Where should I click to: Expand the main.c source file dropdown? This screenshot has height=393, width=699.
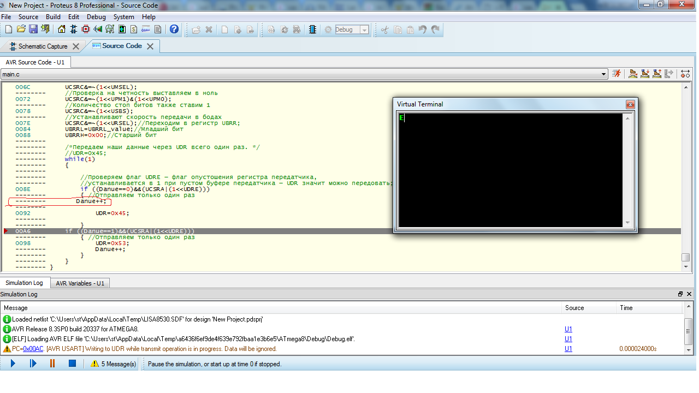pyautogui.click(x=603, y=74)
